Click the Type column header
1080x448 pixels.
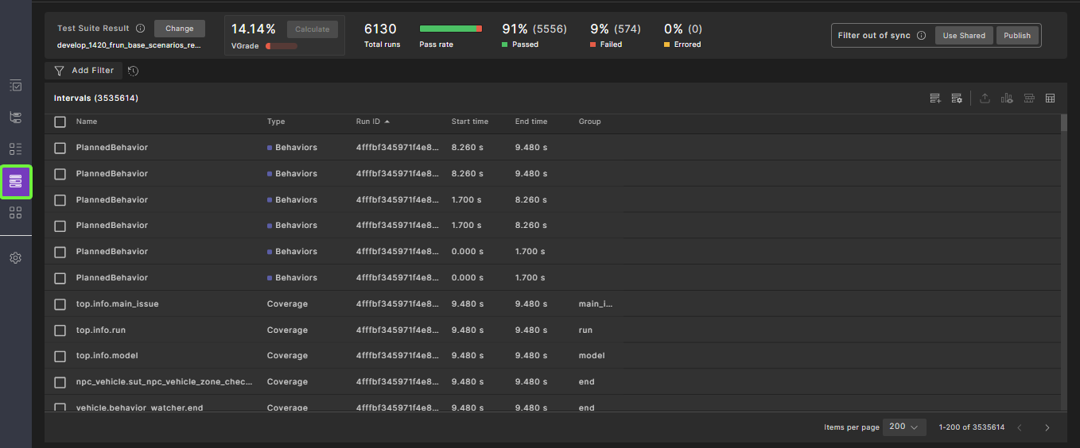coord(276,122)
